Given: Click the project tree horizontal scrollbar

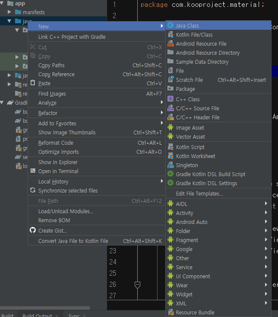Looking at the screenshot, I should [x=45, y=308].
